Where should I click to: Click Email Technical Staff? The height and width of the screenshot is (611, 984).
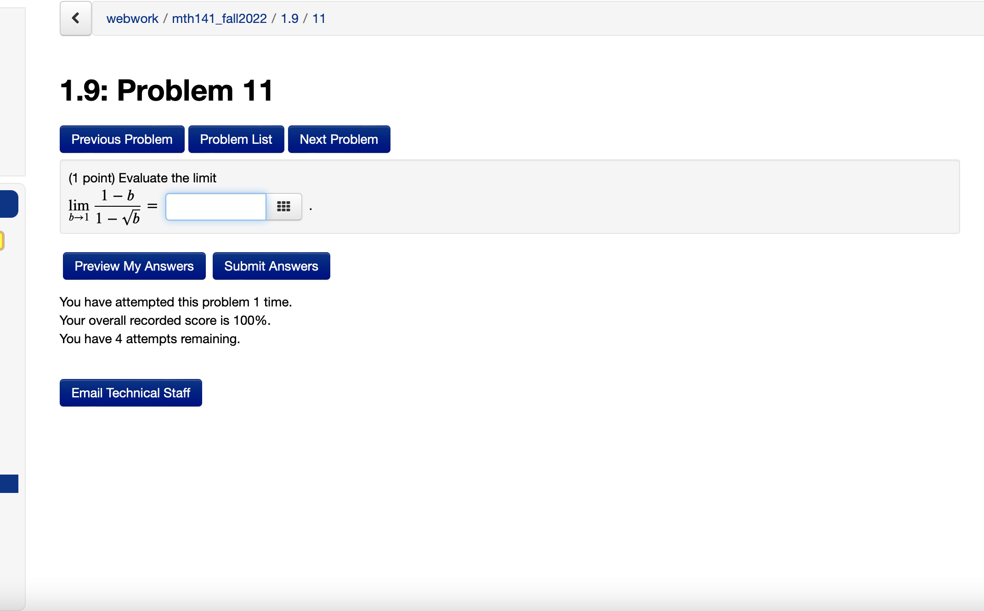coord(130,393)
